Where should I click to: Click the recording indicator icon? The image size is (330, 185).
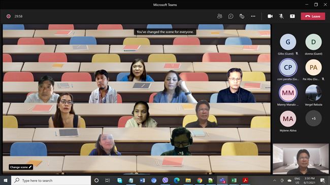click(x=9, y=16)
